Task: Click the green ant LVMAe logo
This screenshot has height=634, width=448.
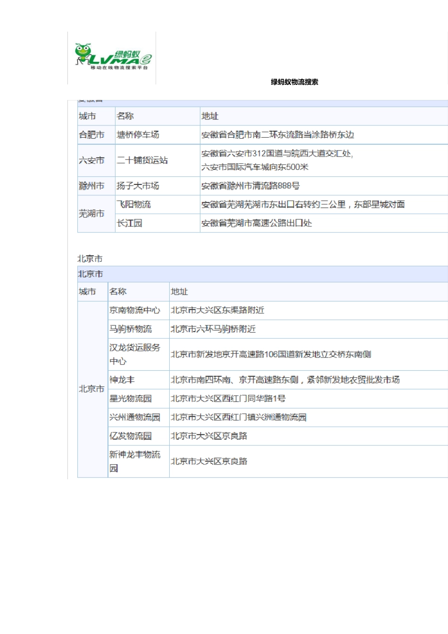Action: [x=112, y=57]
